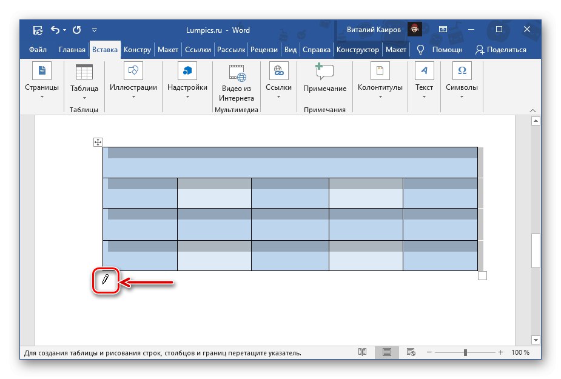Switch to Read Mode view
This screenshot has width=561, height=379.
click(x=363, y=352)
